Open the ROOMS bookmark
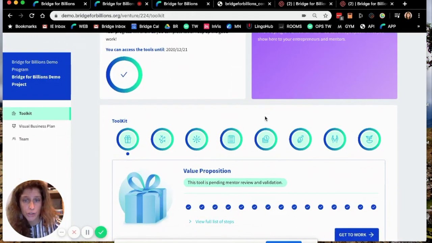The height and width of the screenshot is (243, 432). (290, 26)
